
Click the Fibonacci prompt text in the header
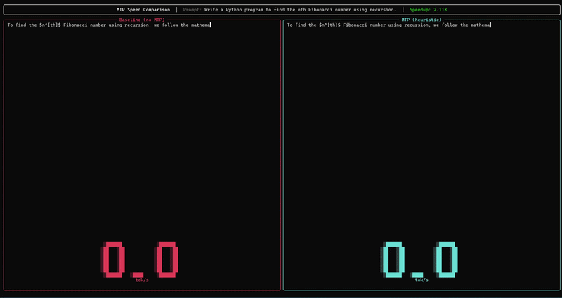[301, 10]
